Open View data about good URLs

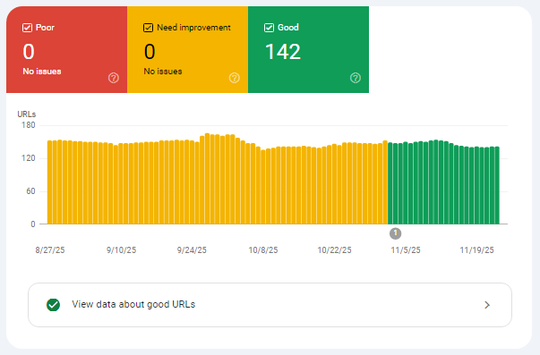pyautogui.click(x=270, y=305)
